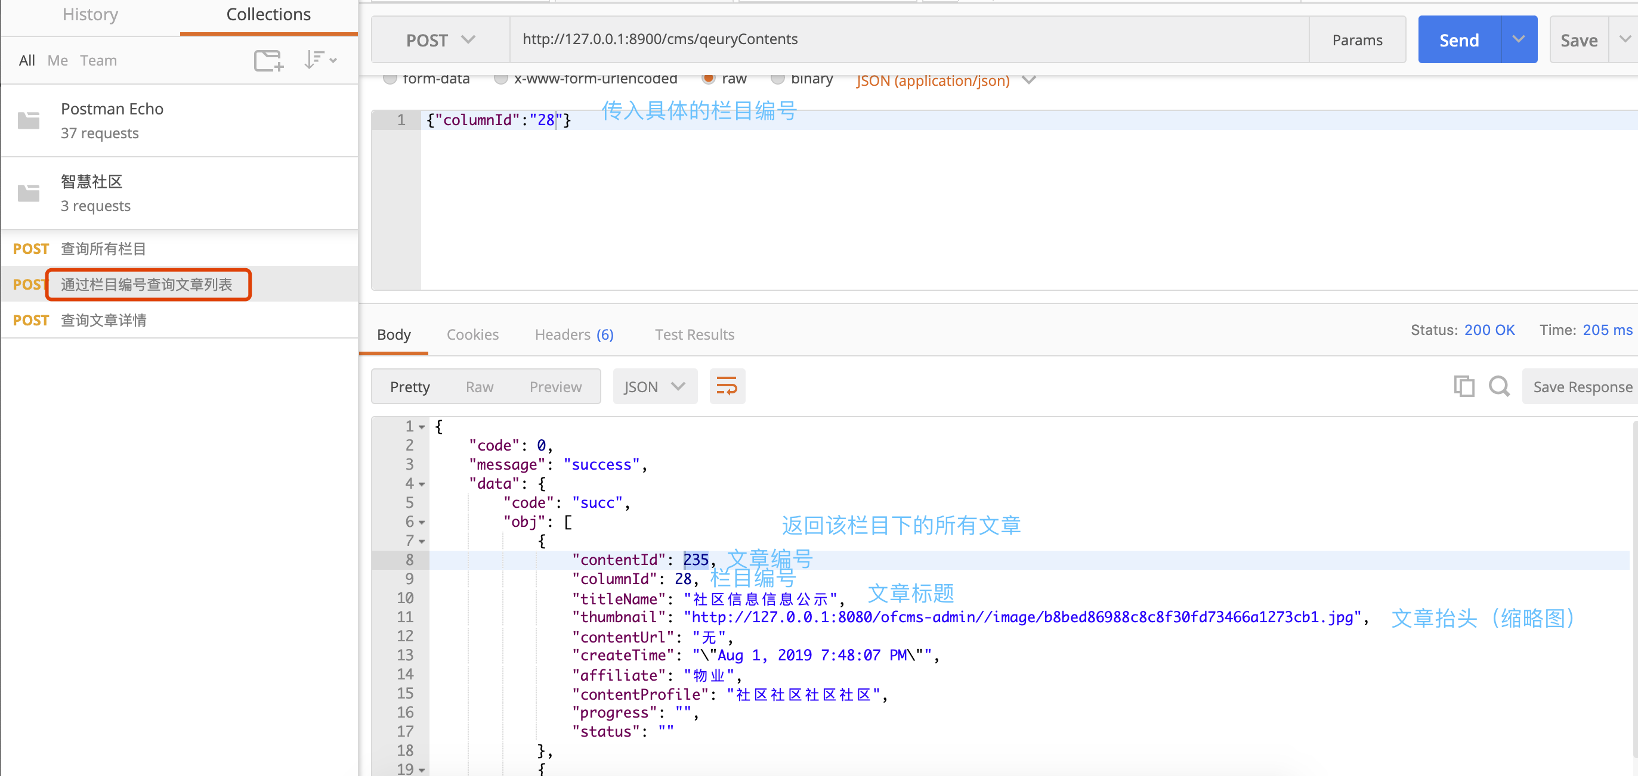Viewport: 1638px width, 776px height.
Task: Open the Headers (6) response tab
Action: [574, 334]
